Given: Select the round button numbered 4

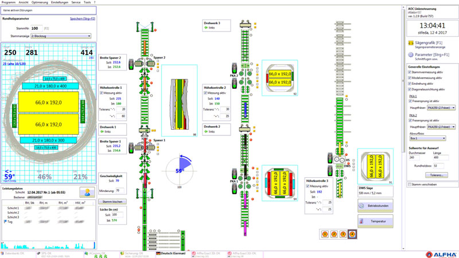Looking at the screenshot, I should coord(352,234).
